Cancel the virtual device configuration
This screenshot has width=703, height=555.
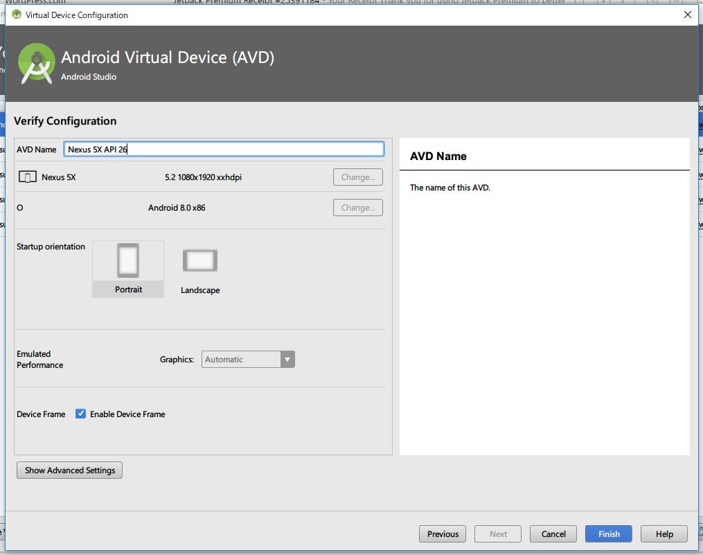(553, 534)
